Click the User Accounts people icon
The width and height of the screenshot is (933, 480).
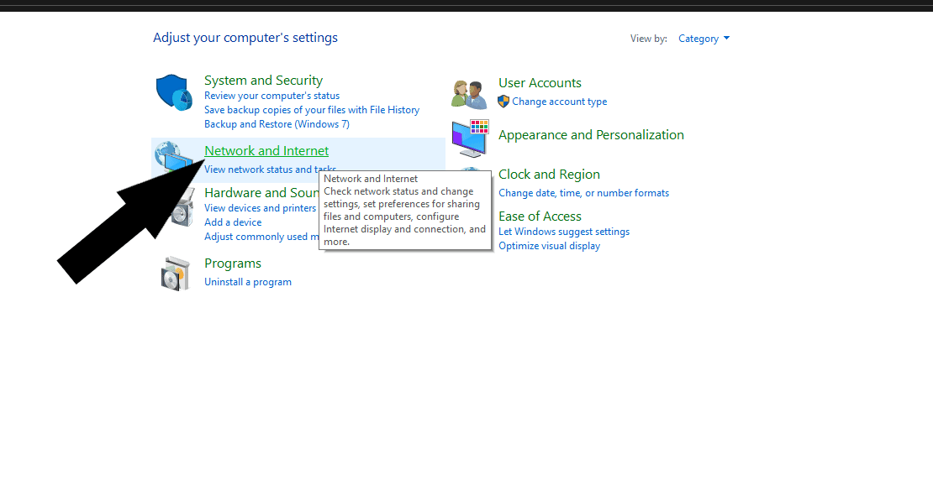[x=470, y=95]
